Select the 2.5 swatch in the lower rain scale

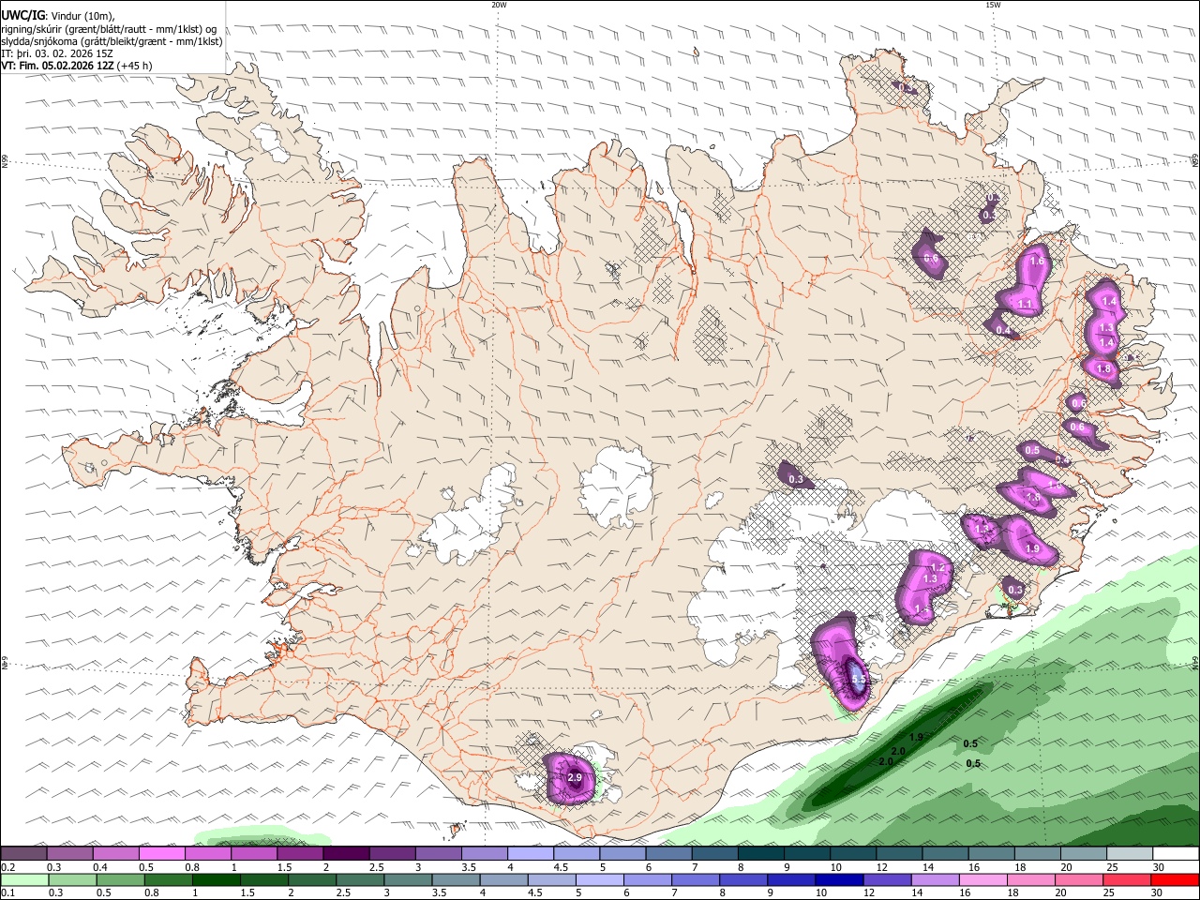click(x=359, y=880)
